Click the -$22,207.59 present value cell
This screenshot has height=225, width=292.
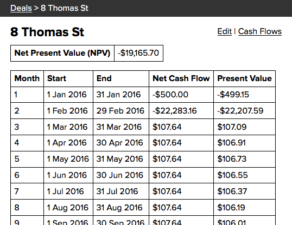(245, 111)
